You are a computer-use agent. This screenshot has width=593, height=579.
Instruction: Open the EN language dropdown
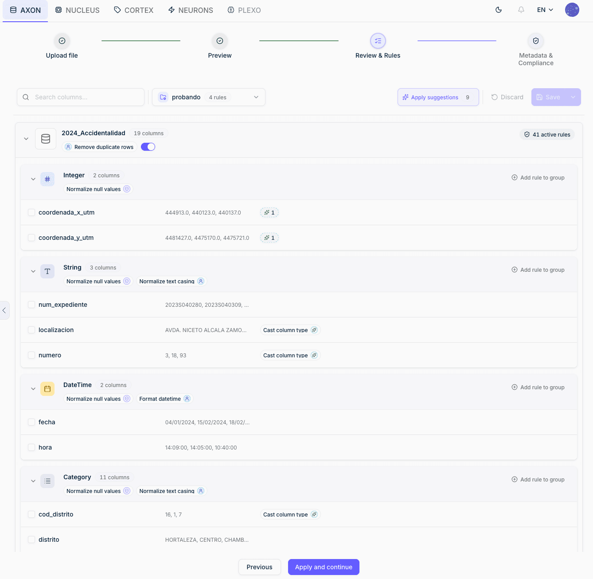545,10
